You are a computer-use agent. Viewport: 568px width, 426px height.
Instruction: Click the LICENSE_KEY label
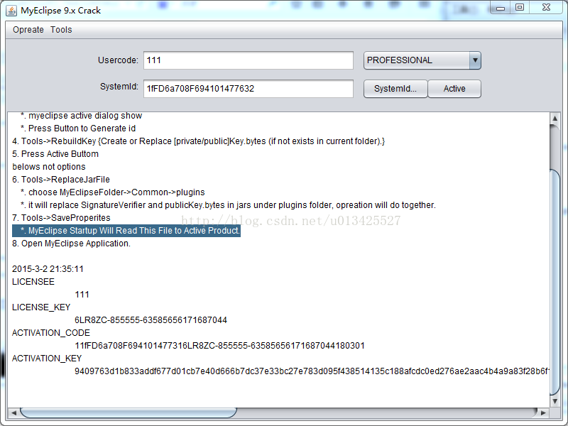pos(41,307)
